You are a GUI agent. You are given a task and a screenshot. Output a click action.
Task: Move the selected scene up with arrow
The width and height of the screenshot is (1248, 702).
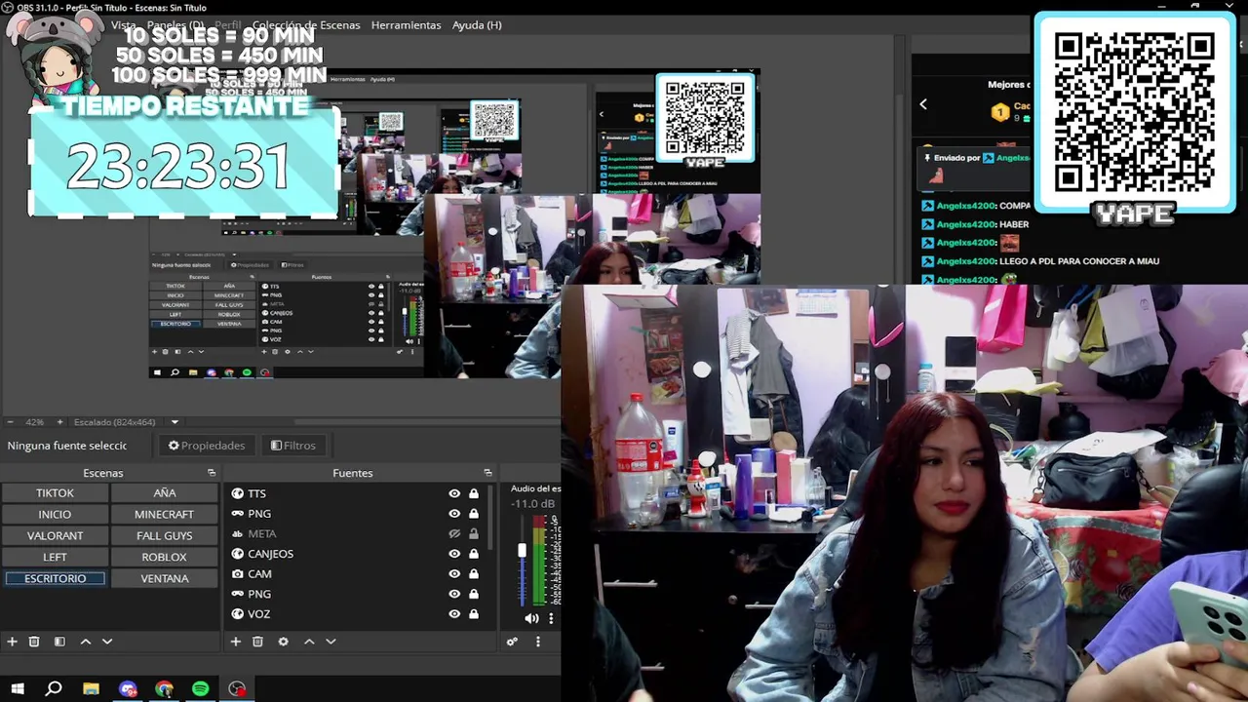pyautogui.click(x=86, y=642)
